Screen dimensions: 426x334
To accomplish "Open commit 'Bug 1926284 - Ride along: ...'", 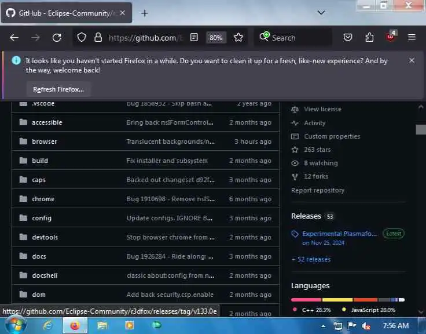I will (x=170, y=256).
